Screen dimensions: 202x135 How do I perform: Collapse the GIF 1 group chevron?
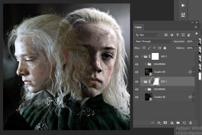[142, 81]
